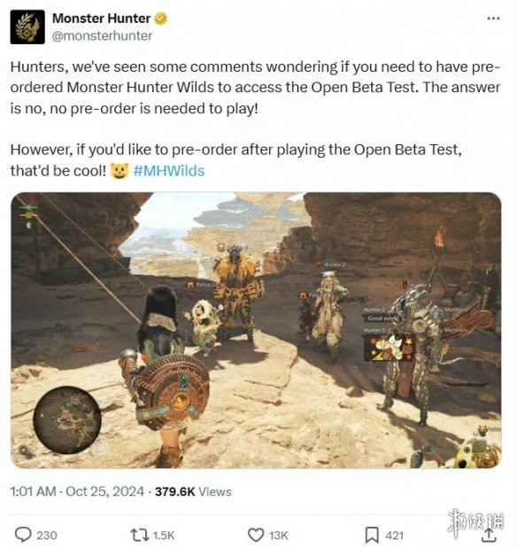
Task: Click the 421 bookmarks count
Action: tap(394, 536)
